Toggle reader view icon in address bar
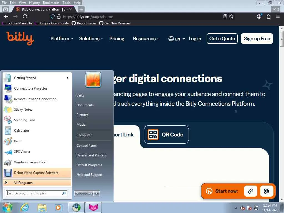 (x=225, y=16)
